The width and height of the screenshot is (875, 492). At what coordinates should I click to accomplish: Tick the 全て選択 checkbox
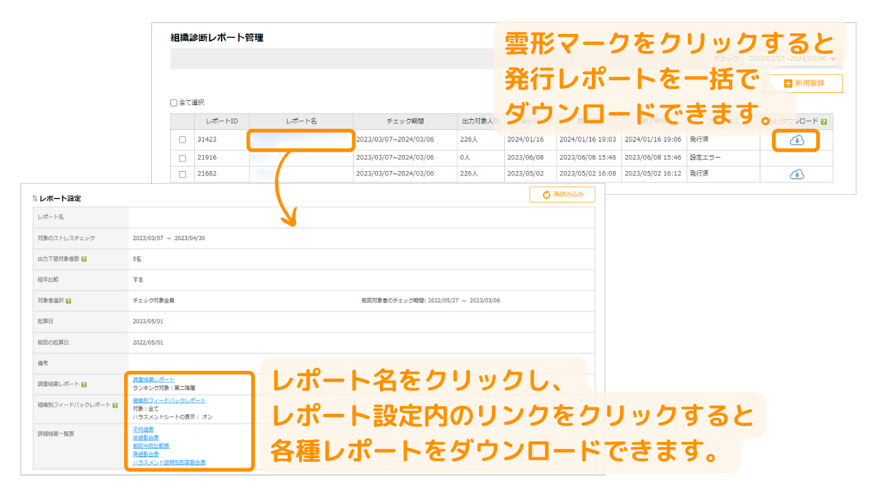174,102
